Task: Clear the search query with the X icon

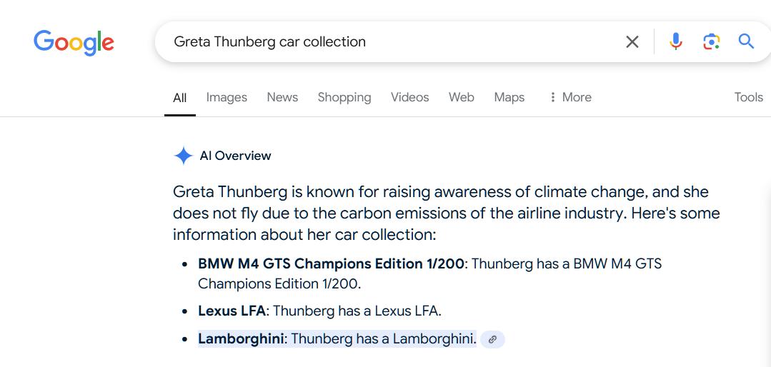Action: coord(632,42)
